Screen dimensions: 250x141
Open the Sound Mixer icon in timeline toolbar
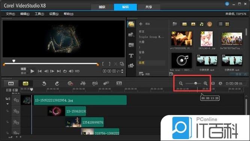pos(83,83)
